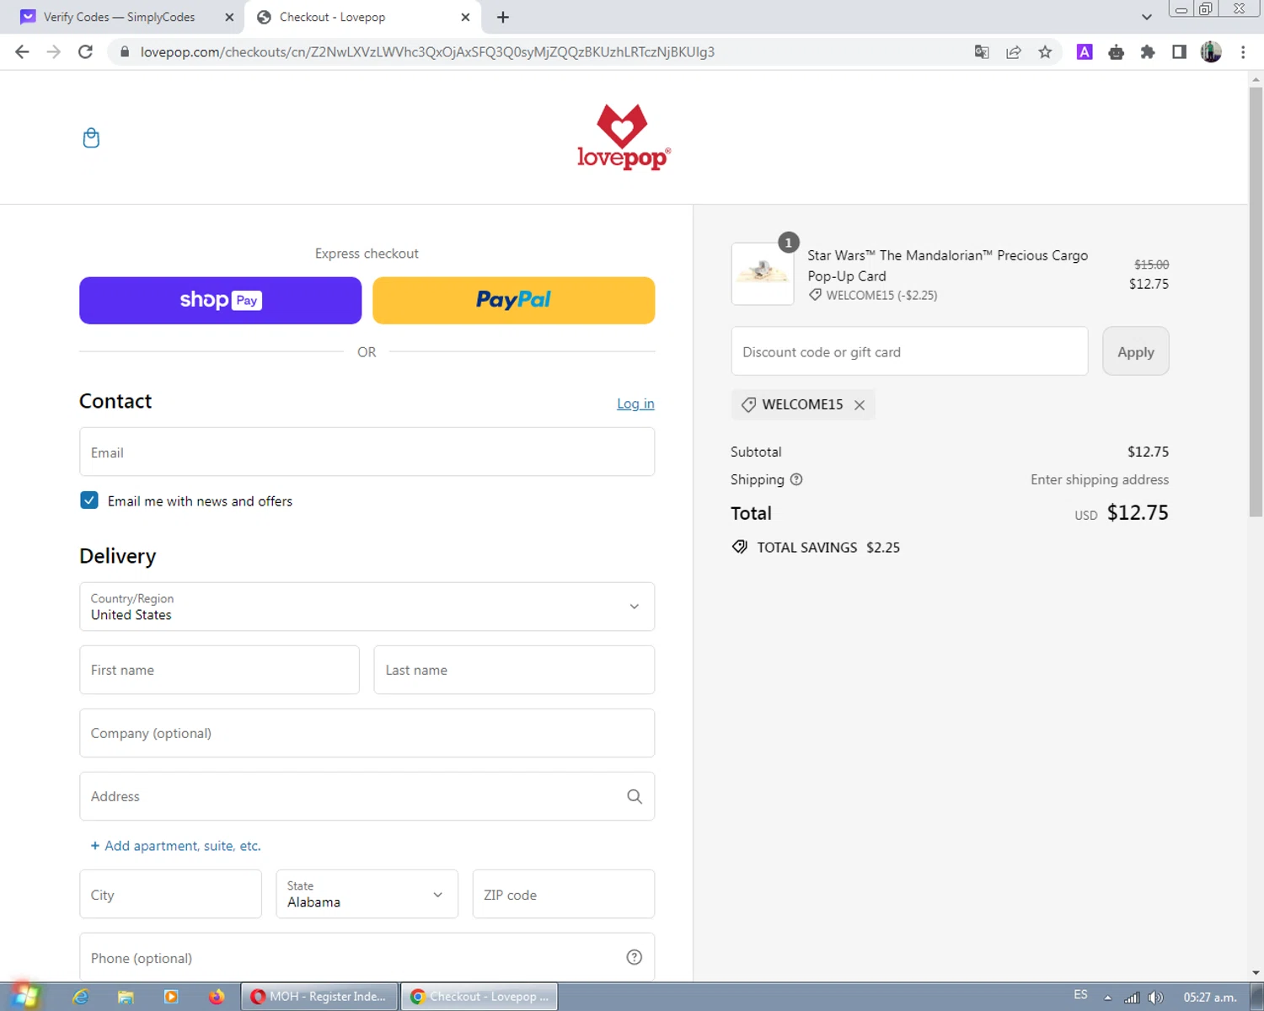
Task: Close the Checkout - Lovepop tab
Action: click(465, 17)
